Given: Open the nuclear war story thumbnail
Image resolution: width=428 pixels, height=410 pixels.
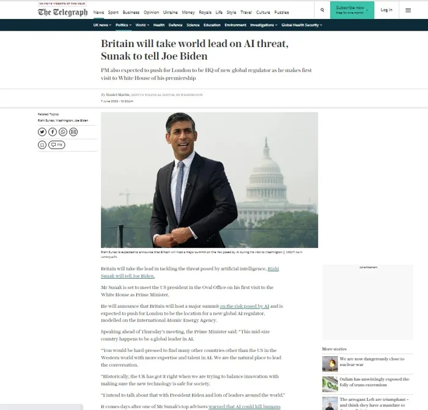Looking at the screenshot, I should click(330, 364).
